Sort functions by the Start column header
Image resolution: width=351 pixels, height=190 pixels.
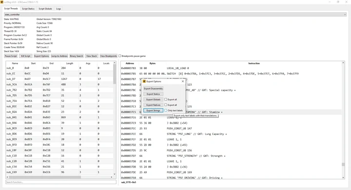tap(33, 63)
